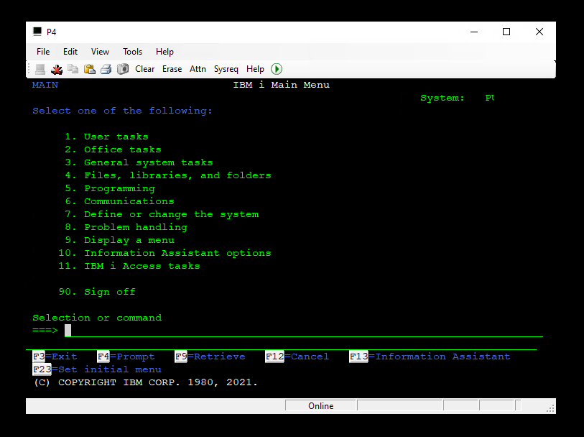Click the printer icon in toolbar
Screen dimensions: 584x437
tap(106, 69)
